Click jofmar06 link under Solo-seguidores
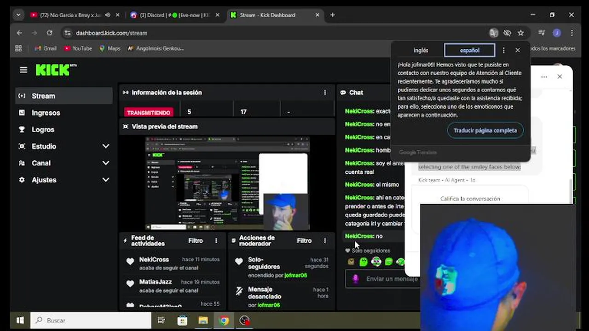The image size is (589, 331). [x=296, y=275]
